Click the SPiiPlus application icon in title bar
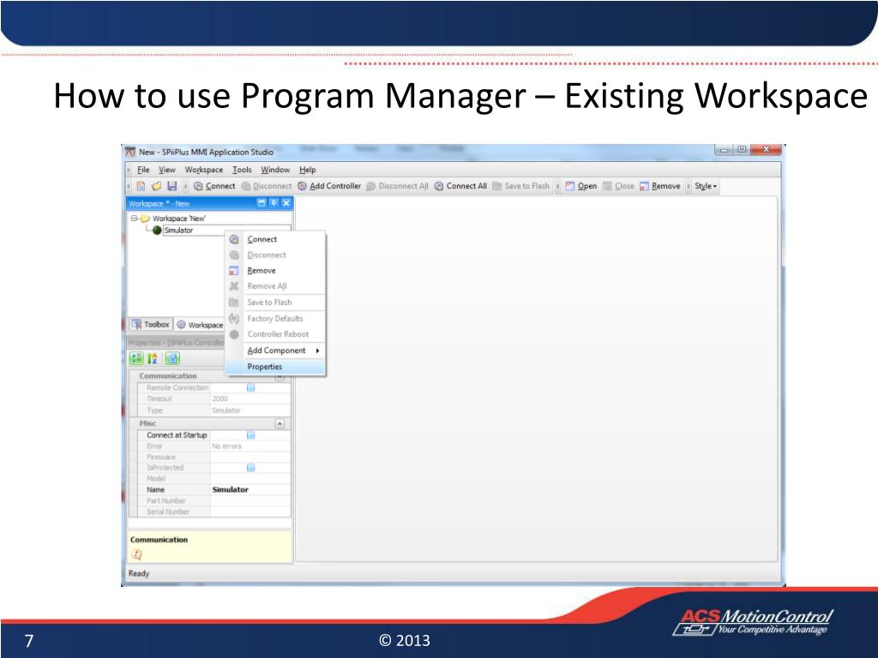Image resolution: width=878 pixels, height=658 pixels. click(130, 152)
